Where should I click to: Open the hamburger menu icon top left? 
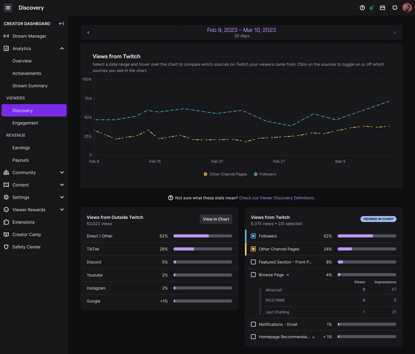coord(8,8)
